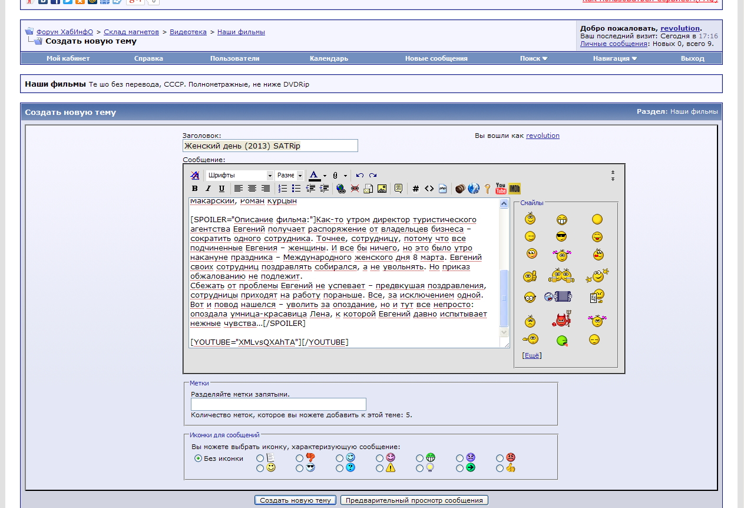Insert a hyperlink with the globe-link icon
Viewport: 744px width, 508px height.
click(340, 189)
